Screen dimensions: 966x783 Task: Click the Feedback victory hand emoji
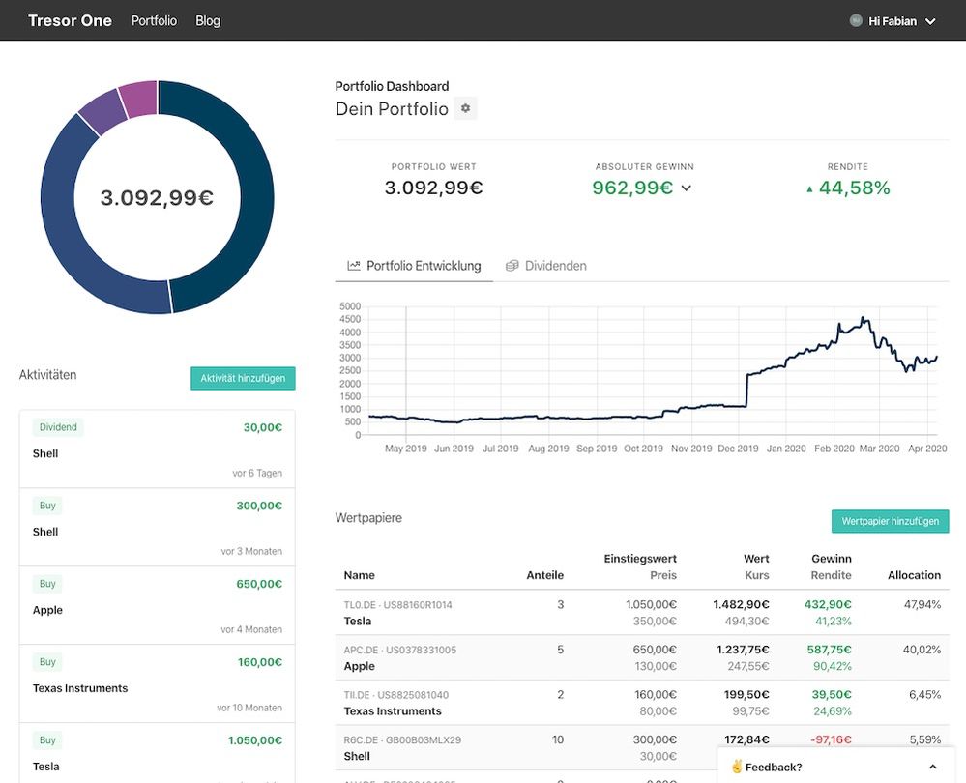pos(737,767)
